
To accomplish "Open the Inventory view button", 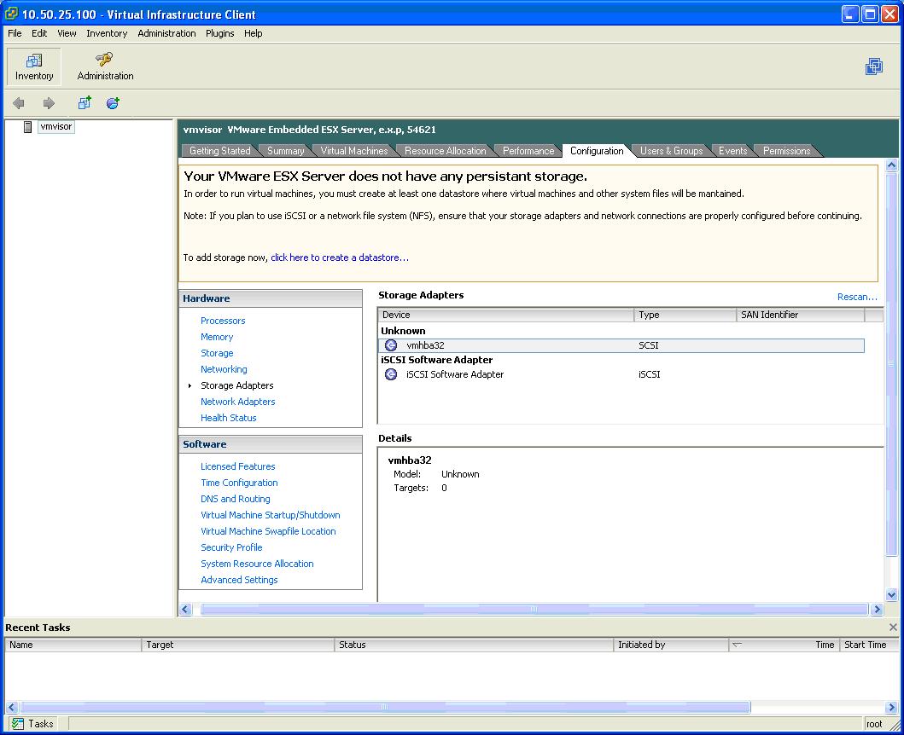I will (34, 67).
